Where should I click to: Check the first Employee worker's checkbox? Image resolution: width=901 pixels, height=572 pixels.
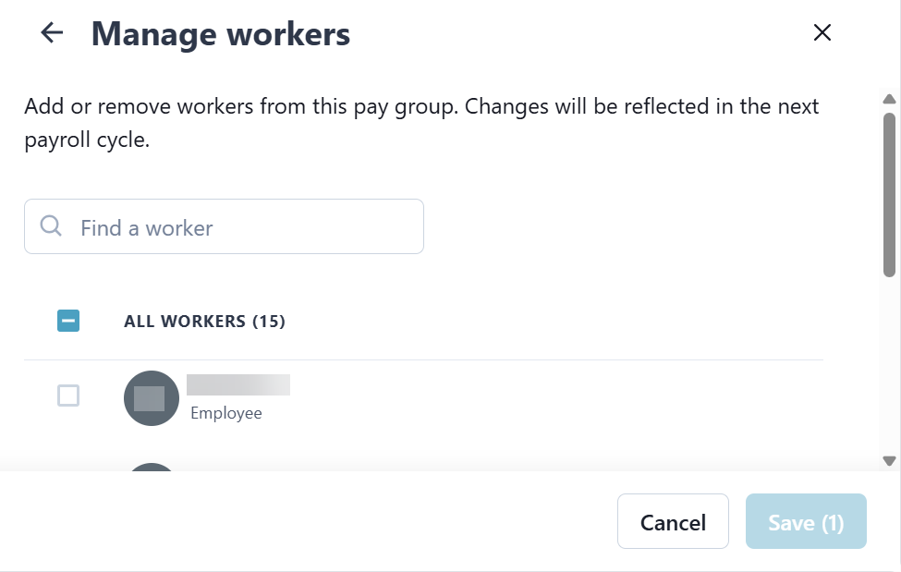[x=68, y=396]
